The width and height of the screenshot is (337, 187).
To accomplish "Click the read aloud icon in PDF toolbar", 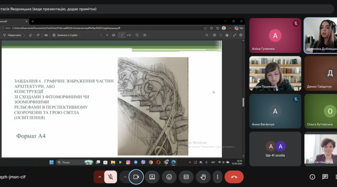I will pos(38,35).
